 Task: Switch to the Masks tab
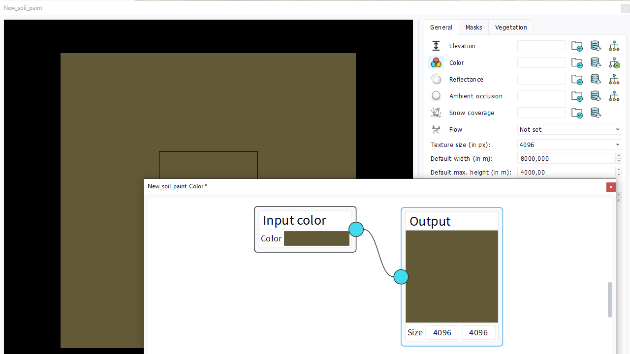pyautogui.click(x=473, y=27)
